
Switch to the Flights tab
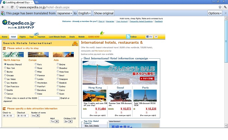[x=23, y=37]
